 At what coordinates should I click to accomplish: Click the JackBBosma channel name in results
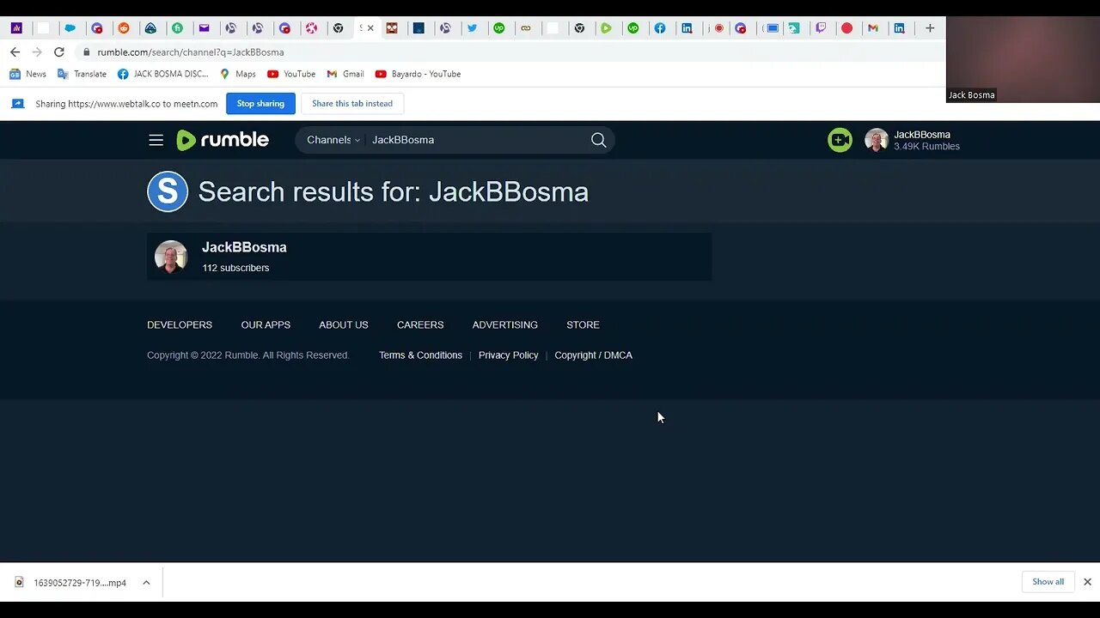pos(244,247)
